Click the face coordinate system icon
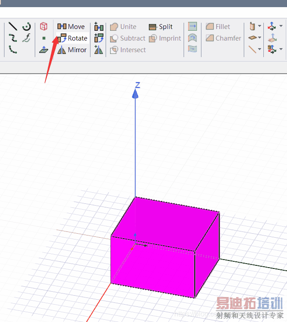Image resolution: width=287 pixels, height=322 pixels. (272, 38)
